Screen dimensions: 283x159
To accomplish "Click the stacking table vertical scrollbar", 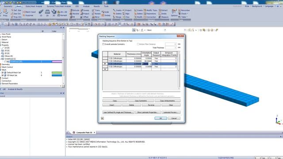I will (x=179, y=71).
